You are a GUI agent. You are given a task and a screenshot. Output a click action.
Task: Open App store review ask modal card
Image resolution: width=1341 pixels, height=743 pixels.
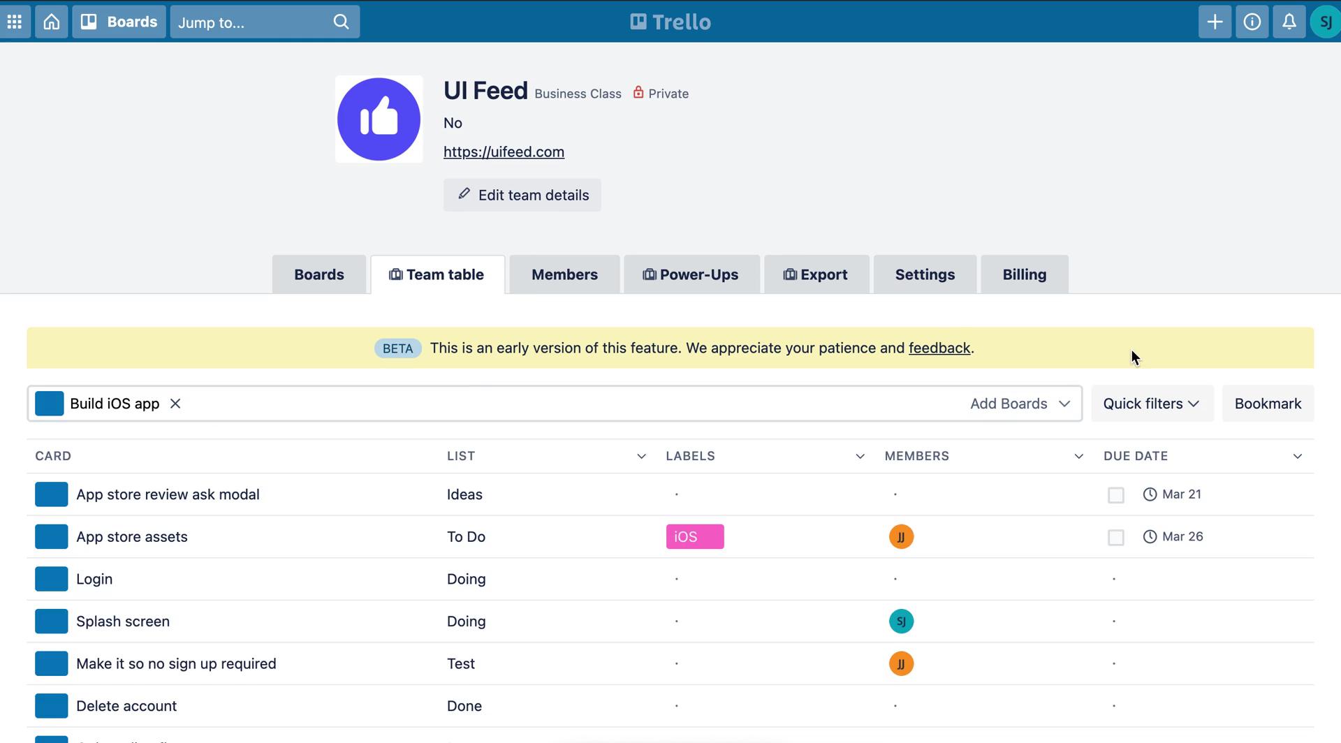pos(168,494)
